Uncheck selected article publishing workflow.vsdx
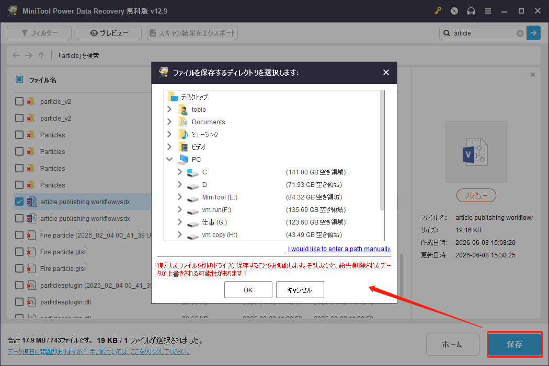The width and height of the screenshot is (549, 366). 19,202
